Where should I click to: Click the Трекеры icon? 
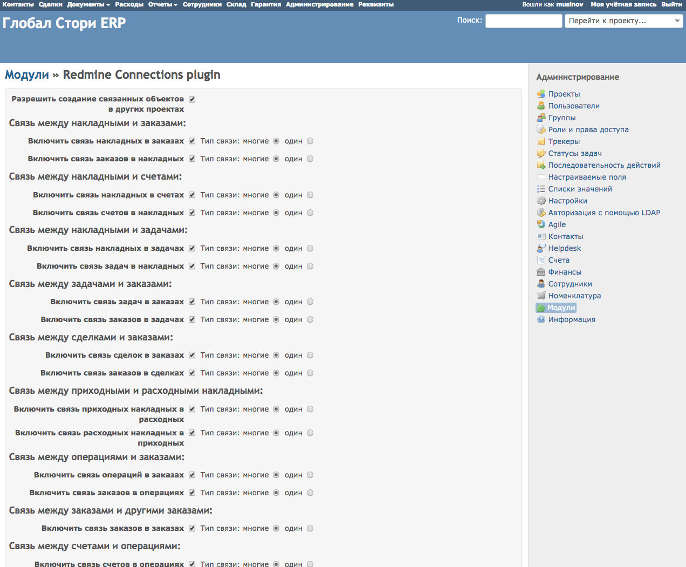[541, 141]
